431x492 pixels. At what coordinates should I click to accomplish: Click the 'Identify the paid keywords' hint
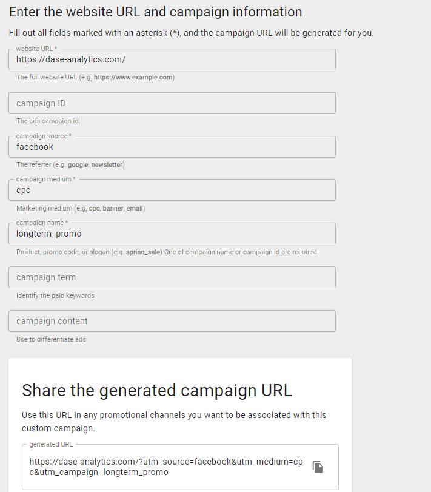pyautogui.click(x=55, y=295)
